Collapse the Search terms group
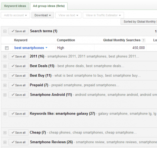 (5, 31)
